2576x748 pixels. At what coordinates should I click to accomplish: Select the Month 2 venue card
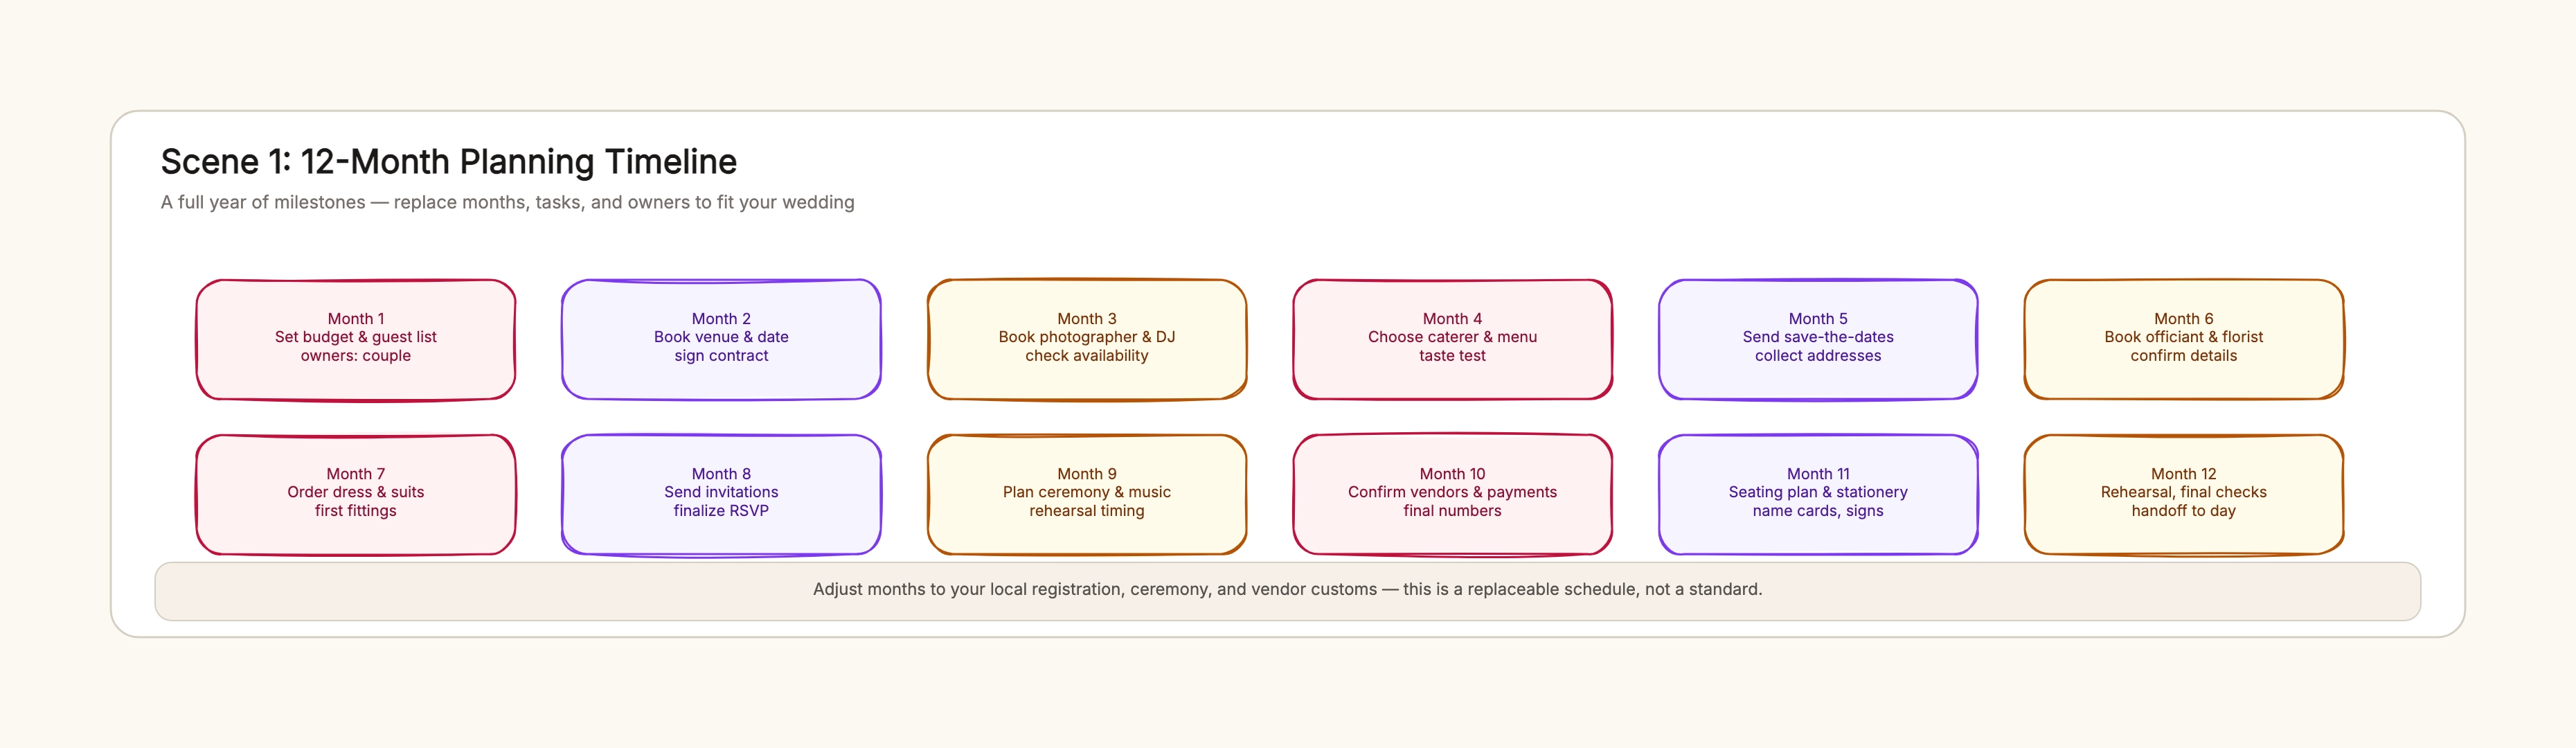tap(721, 339)
